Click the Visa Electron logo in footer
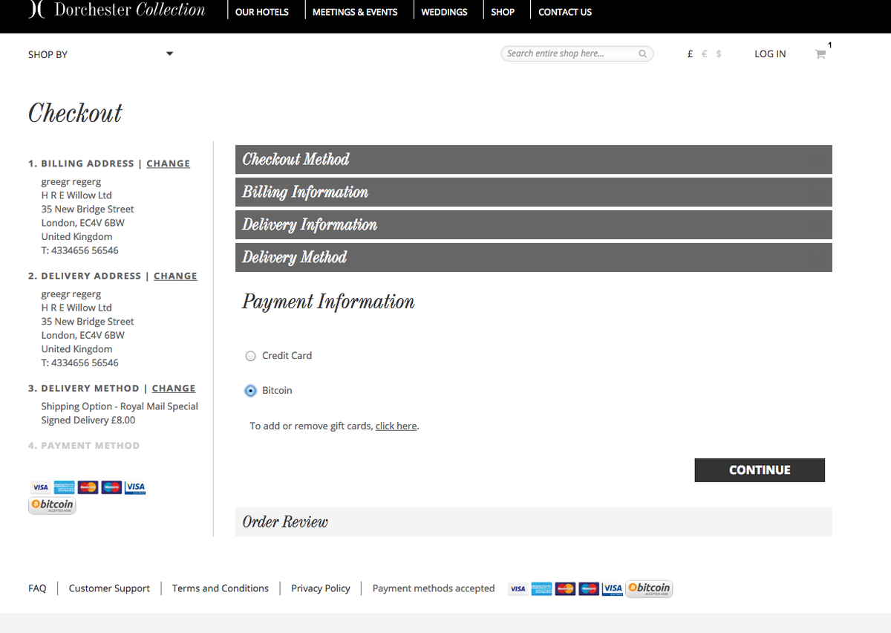 (x=613, y=588)
